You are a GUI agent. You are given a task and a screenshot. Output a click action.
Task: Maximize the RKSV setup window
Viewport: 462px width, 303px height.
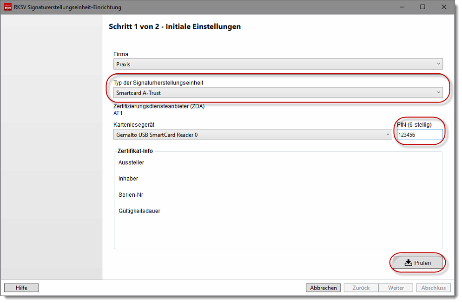422,7
